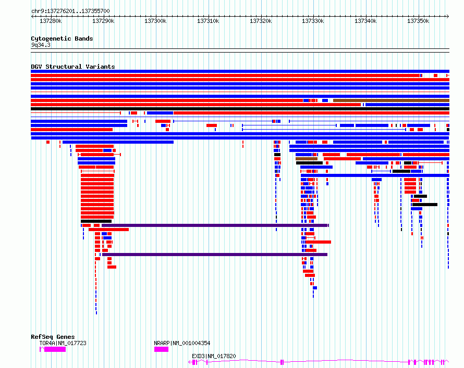Click the Cytogenetic Bands track title
This screenshot has height=368, width=464.
coord(62,39)
